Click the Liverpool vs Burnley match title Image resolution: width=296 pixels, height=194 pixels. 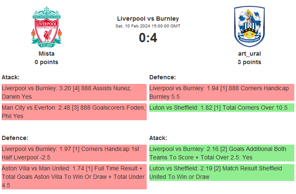coord(148,19)
